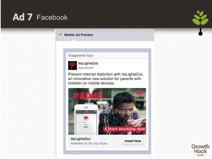Select the Mobile Ad Preview label
The image size is (212, 159).
78,35
